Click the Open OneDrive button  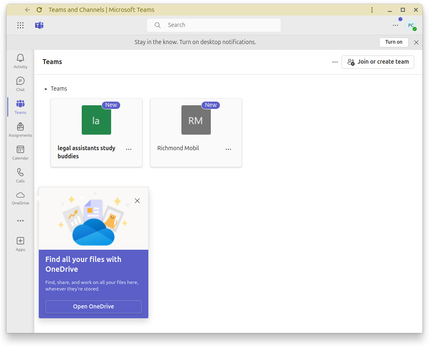[x=94, y=307]
